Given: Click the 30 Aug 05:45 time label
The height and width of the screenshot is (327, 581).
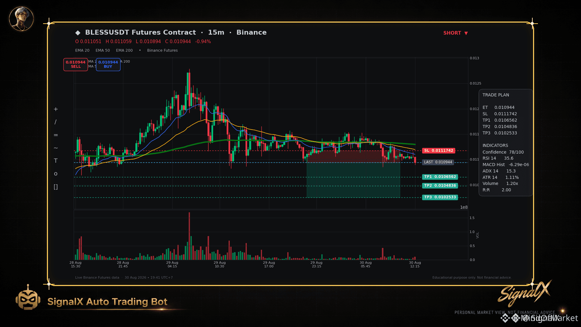Looking at the screenshot, I should pyautogui.click(x=366, y=264).
